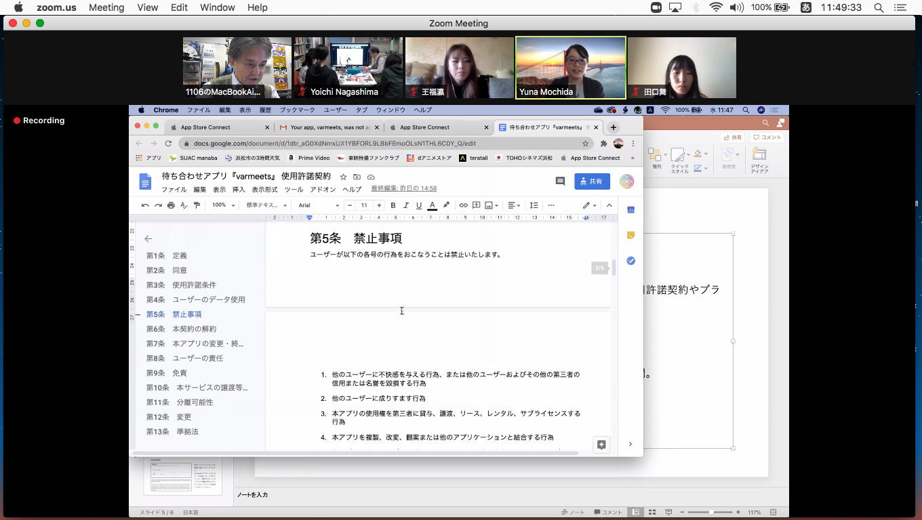
Task: Click the Chrome address bar URL
Action: (x=335, y=144)
